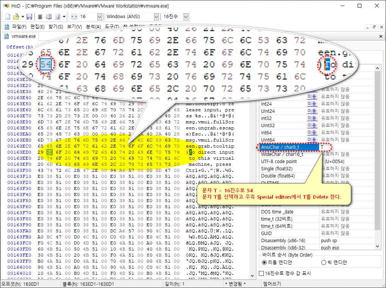This screenshot has height=288, width=386.
Task: Click the AnsiChar value field showing T
Action: point(347,147)
